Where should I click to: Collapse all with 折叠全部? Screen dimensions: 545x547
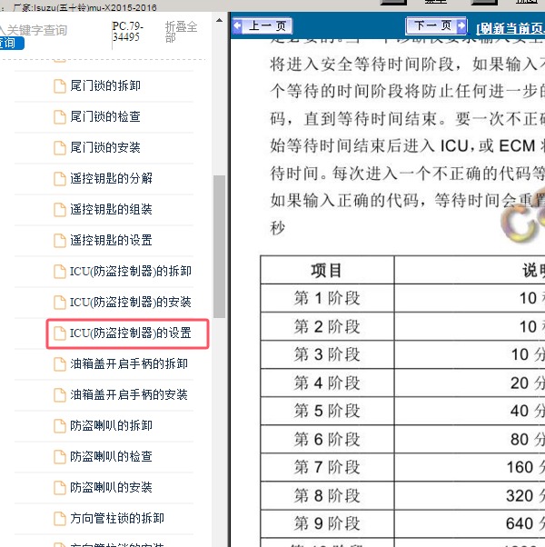click(181, 32)
